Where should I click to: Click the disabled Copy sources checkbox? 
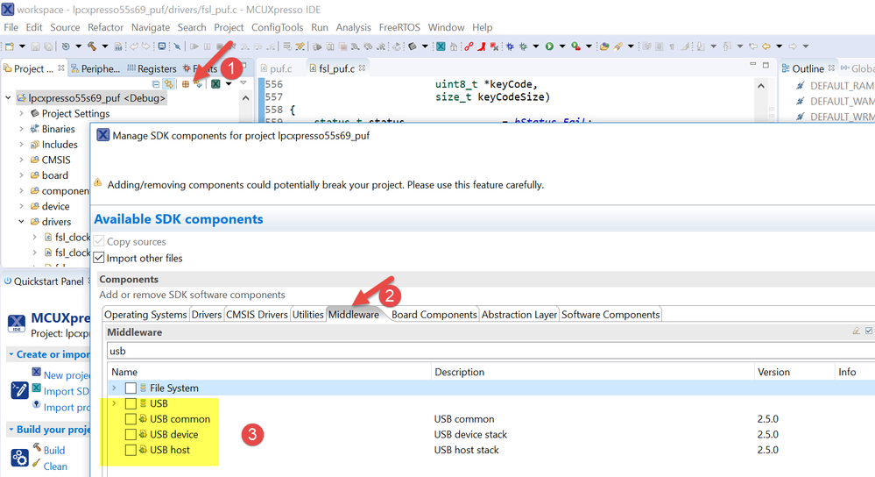click(x=99, y=241)
